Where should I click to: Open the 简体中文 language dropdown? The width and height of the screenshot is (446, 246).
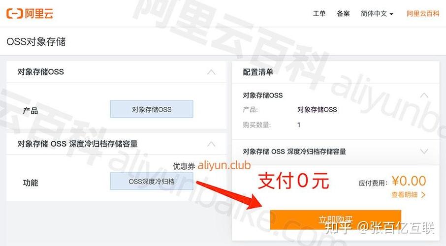point(377,13)
